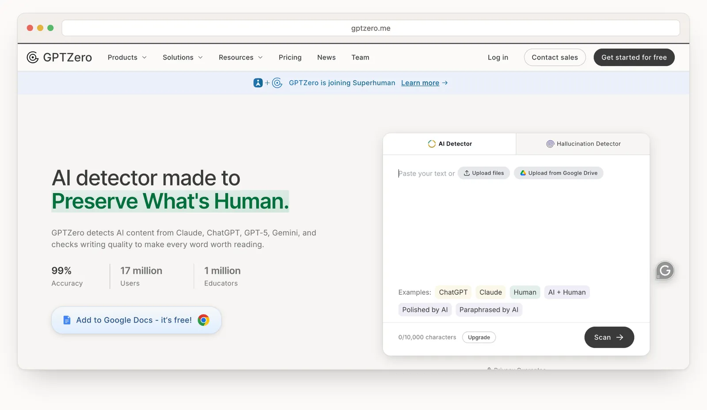This screenshot has width=707, height=410.
Task: Expand the Products dropdown chevron
Action: [144, 57]
